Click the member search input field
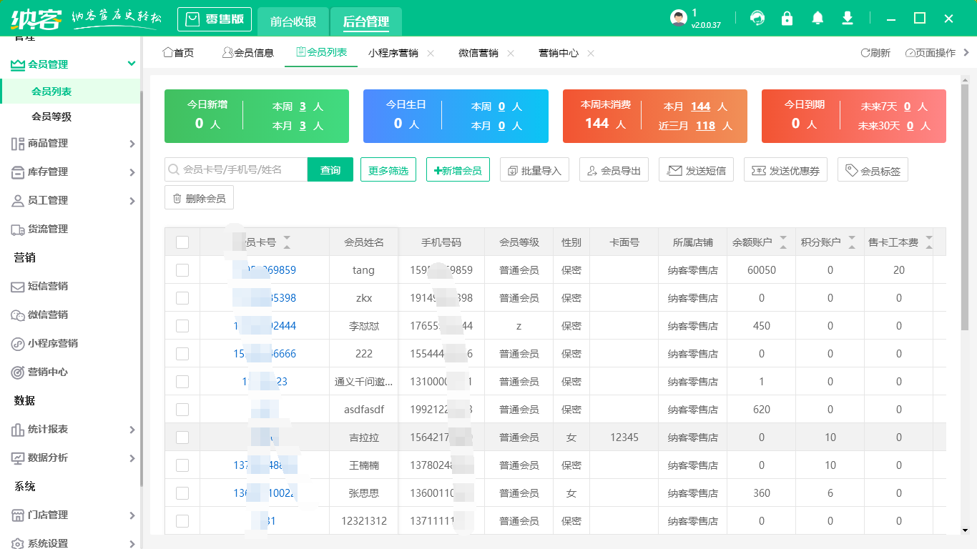The image size is (977, 549). [x=236, y=169]
